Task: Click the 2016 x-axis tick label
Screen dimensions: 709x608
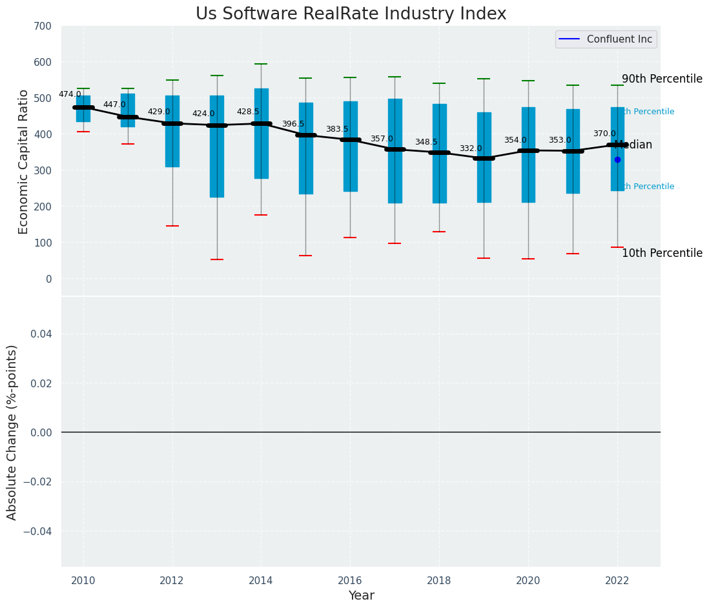Action: pos(350,581)
